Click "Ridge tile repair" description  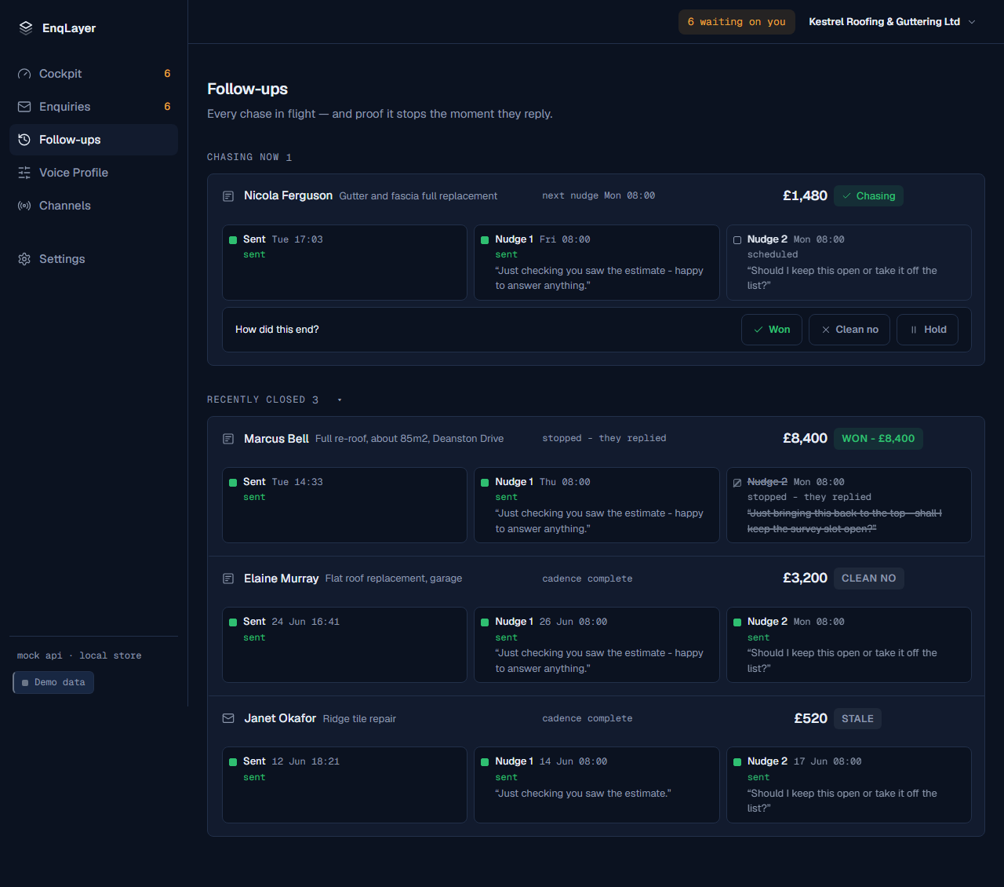click(x=359, y=719)
